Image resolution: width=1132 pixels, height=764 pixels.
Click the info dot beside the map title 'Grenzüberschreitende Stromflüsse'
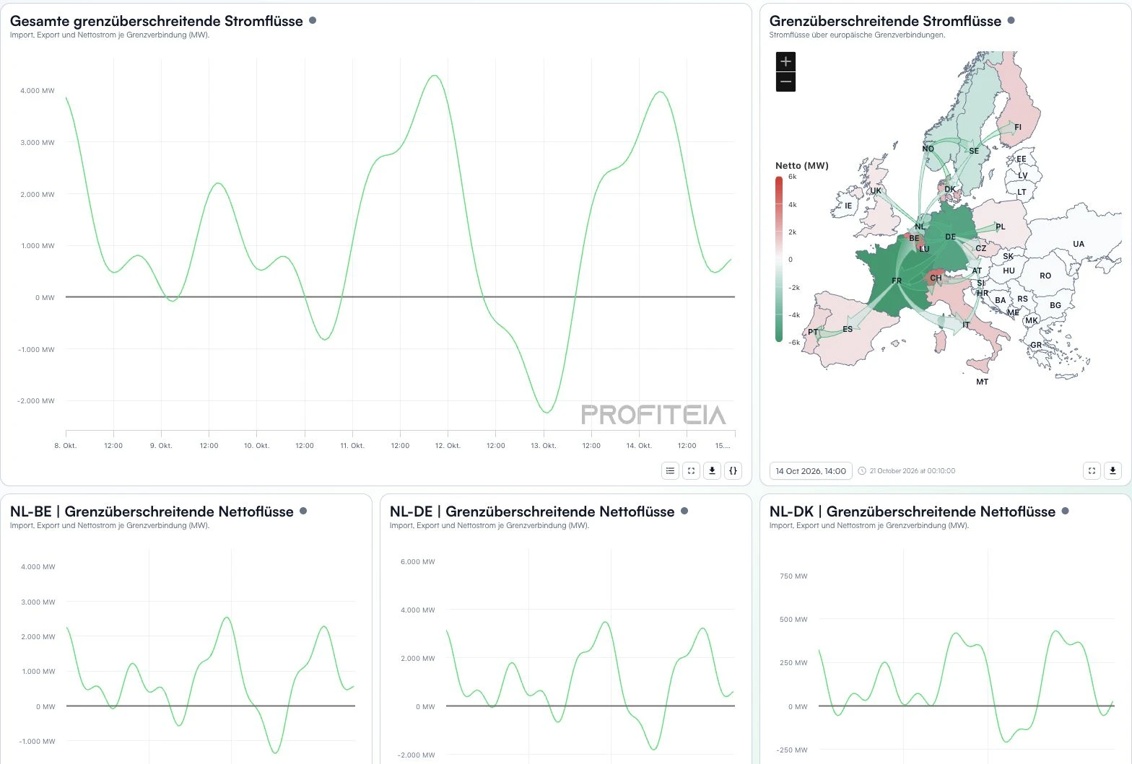coord(1011,20)
